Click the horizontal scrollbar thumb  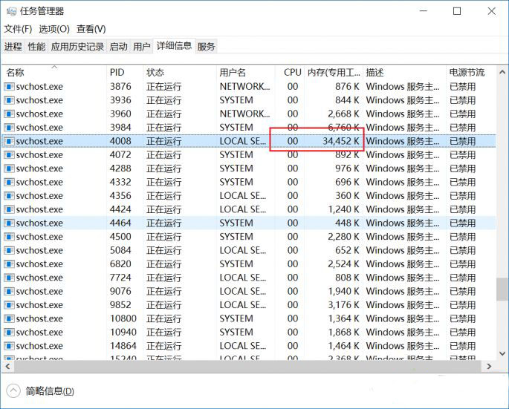point(247,367)
